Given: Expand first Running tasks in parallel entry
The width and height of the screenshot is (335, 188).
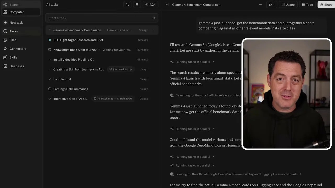Looking at the screenshot, I should pyautogui.click(x=192, y=62).
